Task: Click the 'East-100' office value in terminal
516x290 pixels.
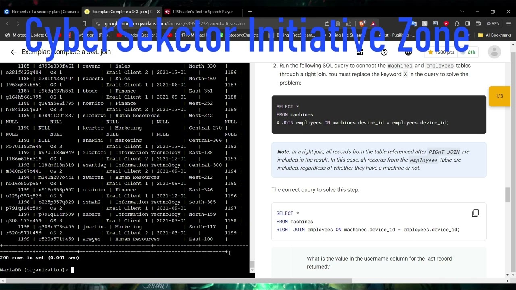Action: pos(201,239)
